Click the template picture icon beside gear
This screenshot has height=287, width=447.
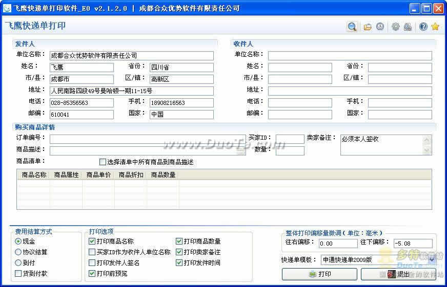click(x=408, y=27)
